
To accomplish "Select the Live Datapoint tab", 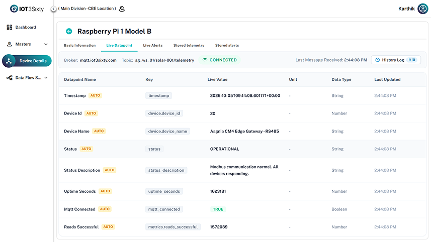I will (x=119, y=46).
